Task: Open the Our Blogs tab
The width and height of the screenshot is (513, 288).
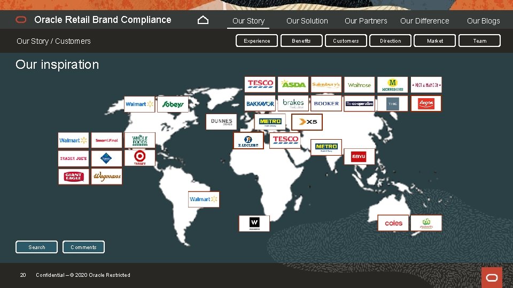Action: (483, 21)
